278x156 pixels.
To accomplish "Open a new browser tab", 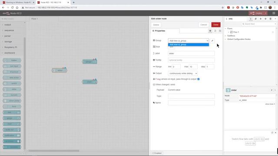I will pos(73,3).
